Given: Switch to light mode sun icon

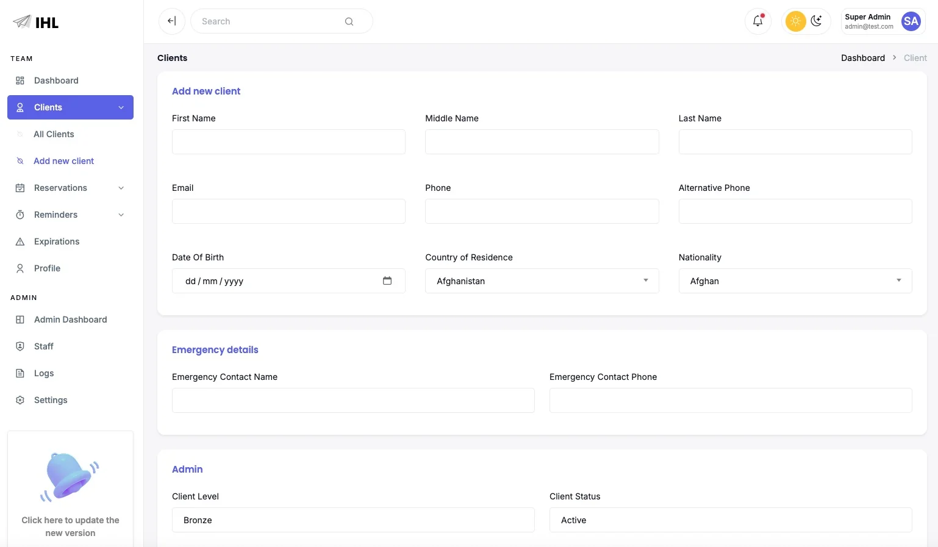Looking at the screenshot, I should pos(795,21).
